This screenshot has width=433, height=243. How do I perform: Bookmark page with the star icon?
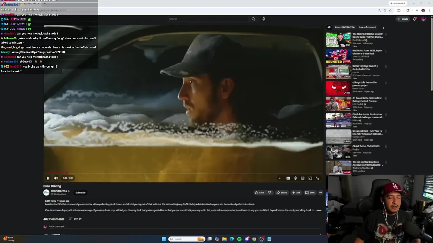pyautogui.click(x=390, y=10)
